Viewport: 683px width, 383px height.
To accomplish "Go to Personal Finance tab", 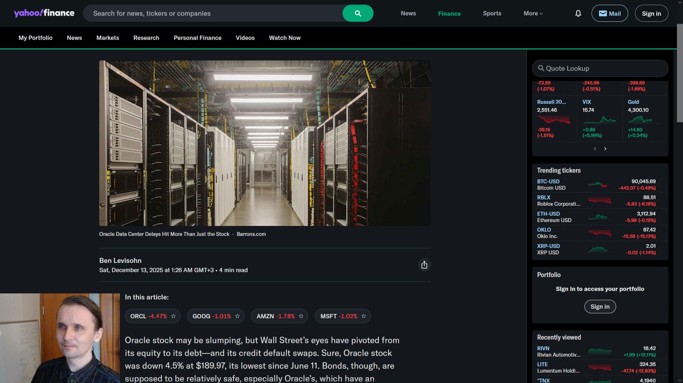I will pos(197,38).
